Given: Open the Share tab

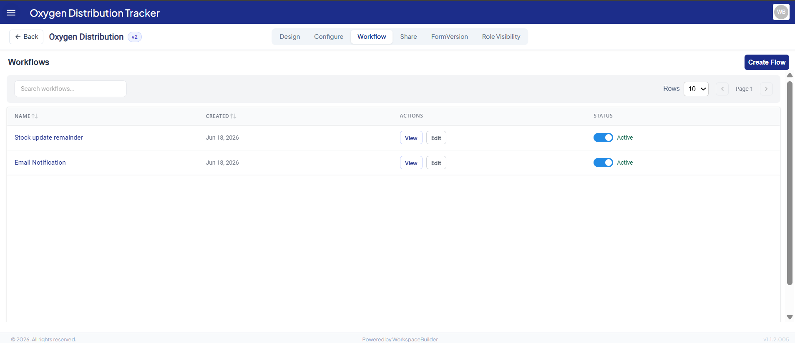Looking at the screenshot, I should click(408, 37).
